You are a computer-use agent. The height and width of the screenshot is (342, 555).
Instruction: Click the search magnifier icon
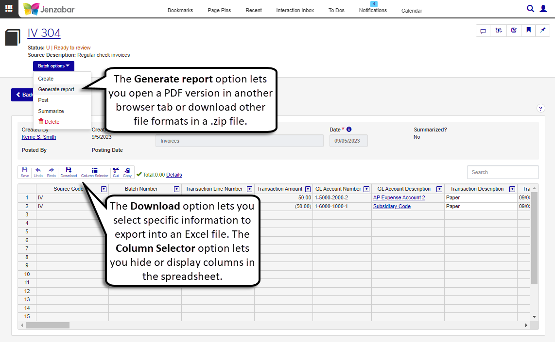pos(531,8)
